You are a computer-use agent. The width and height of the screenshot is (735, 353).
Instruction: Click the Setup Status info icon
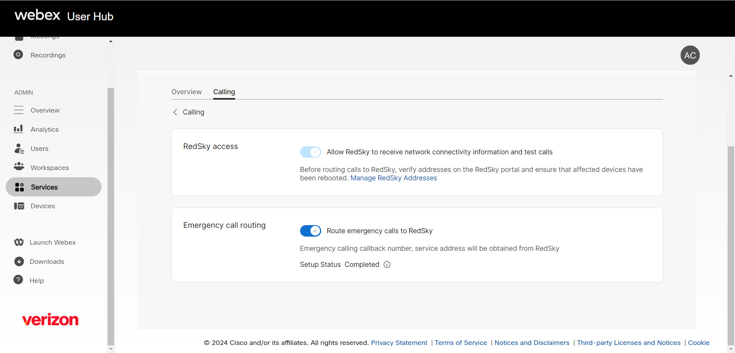point(387,265)
